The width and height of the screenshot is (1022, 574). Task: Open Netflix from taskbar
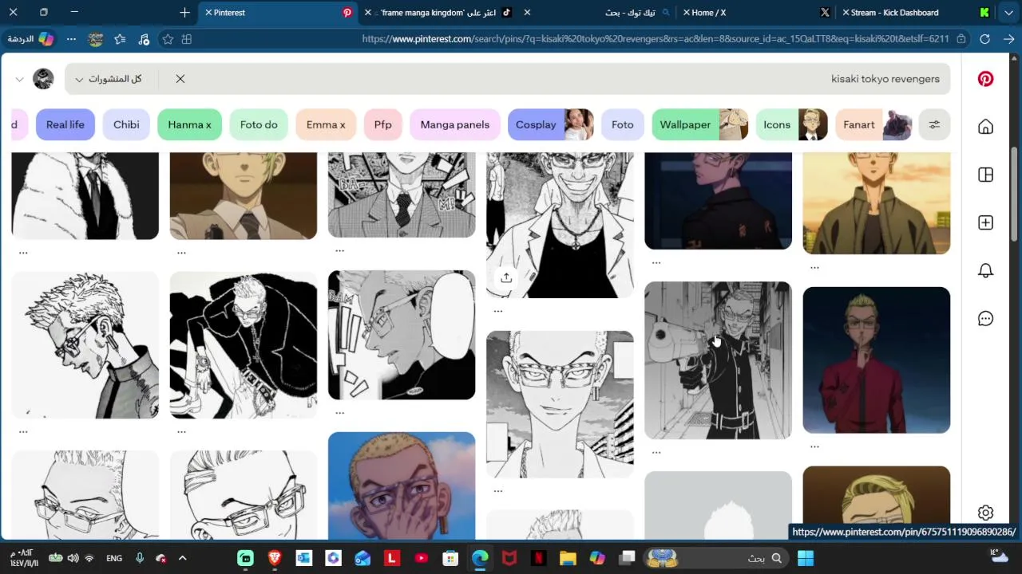538,558
